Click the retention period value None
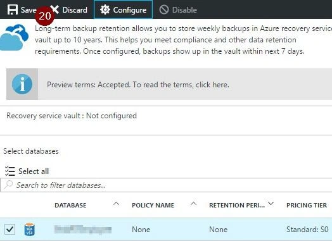The image size is (332, 241). [219, 230]
